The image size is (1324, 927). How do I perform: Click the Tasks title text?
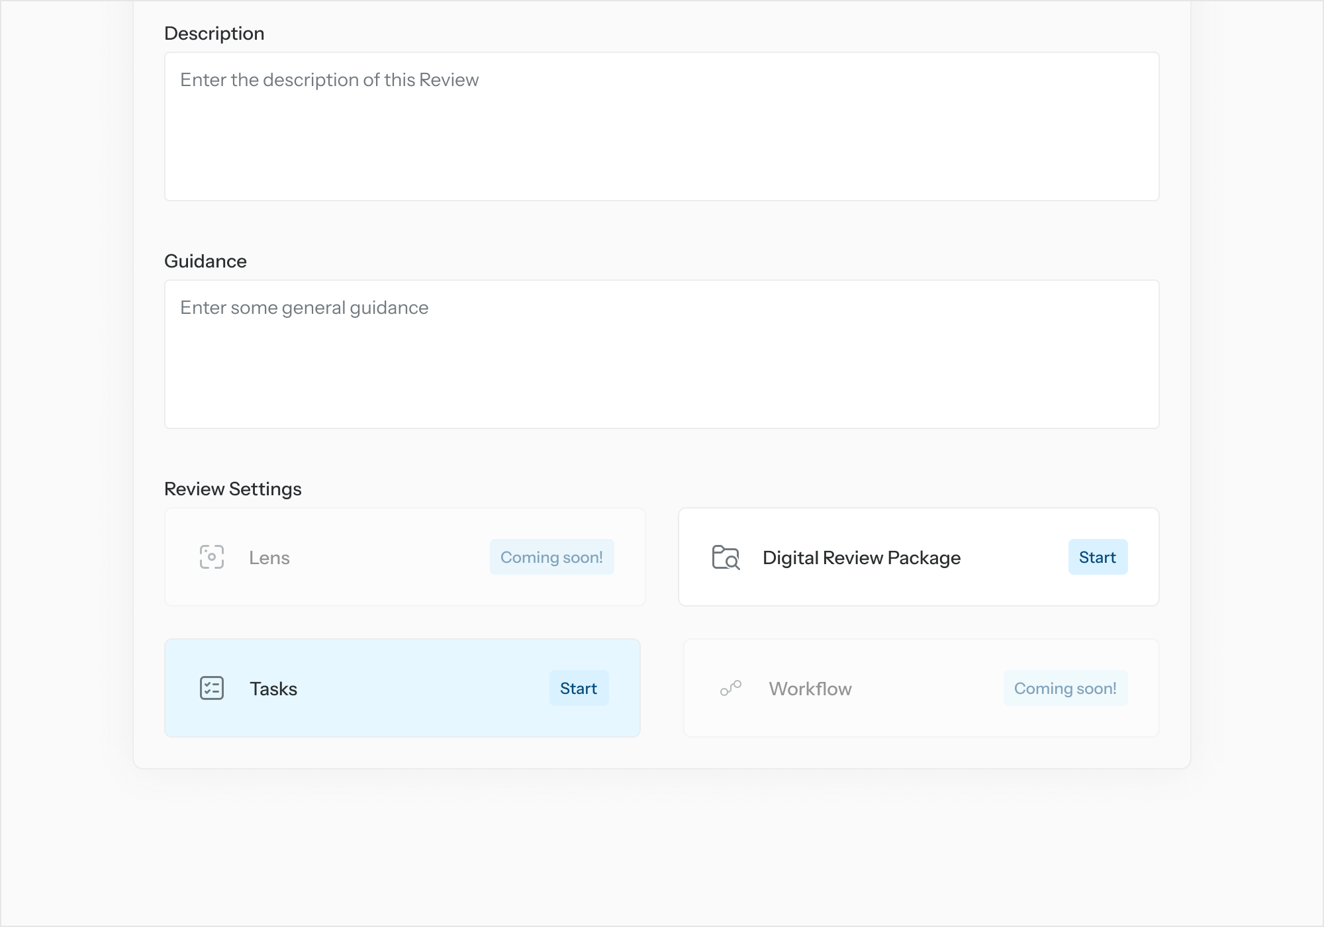(x=273, y=689)
